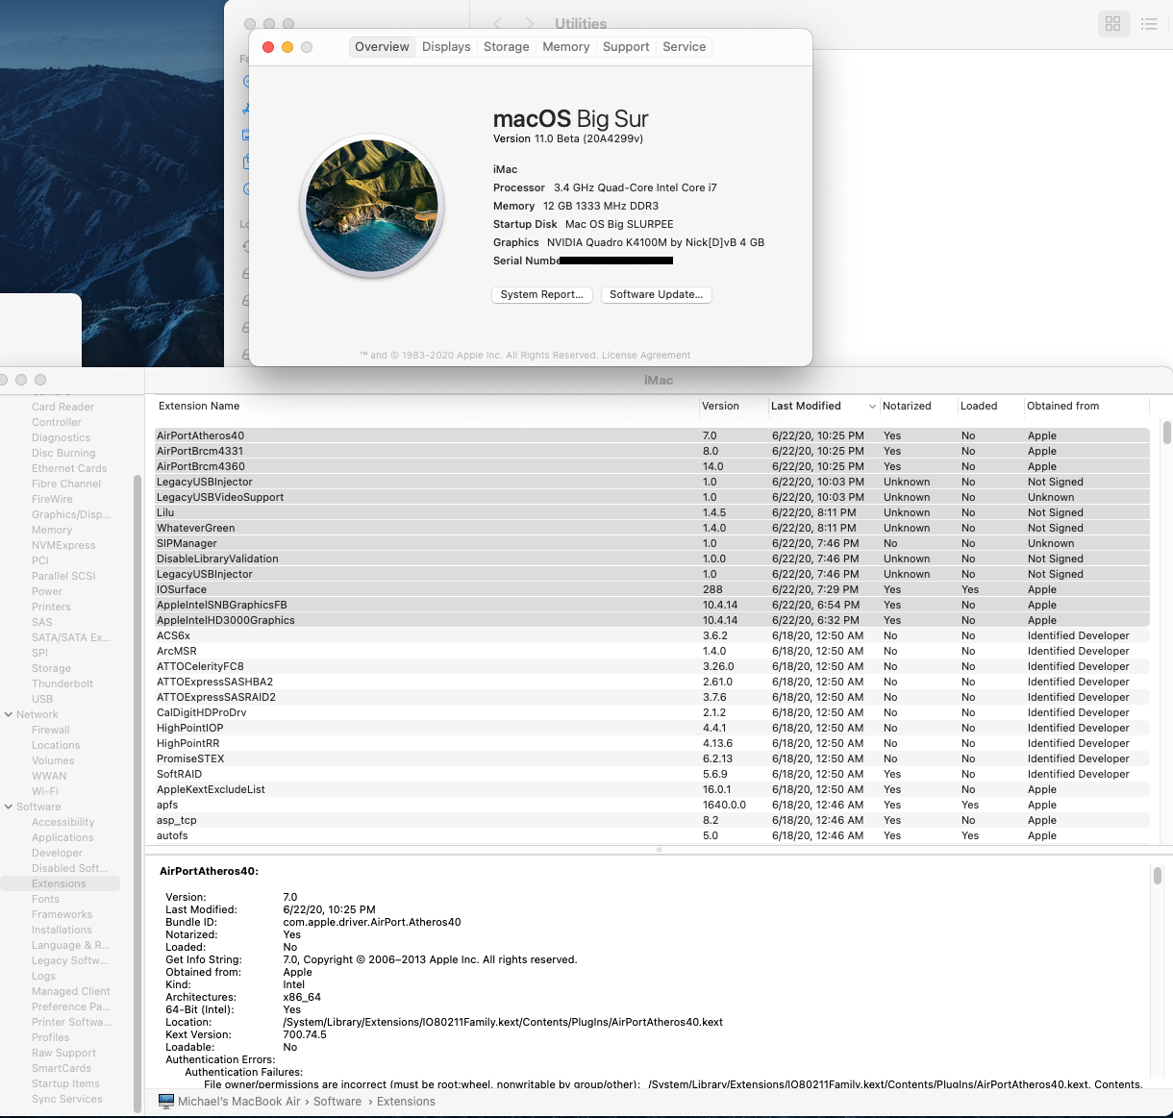Select Ethernet Cards in the sidebar
The width and height of the screenshot is (1173, 1118).
(69, 468)
